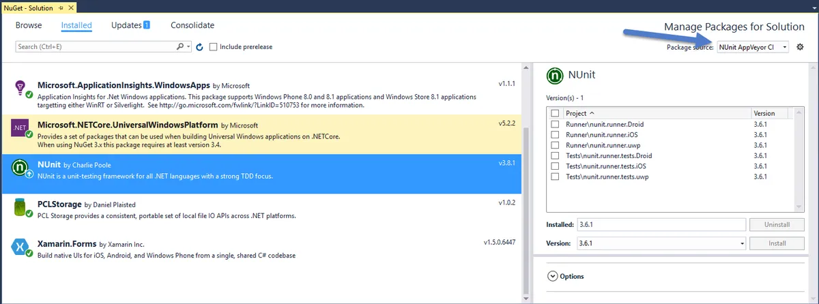This screenshot has height=304, width=819.
Task: Click the PCLStorage jar icon
Action: tap(20, 207)
